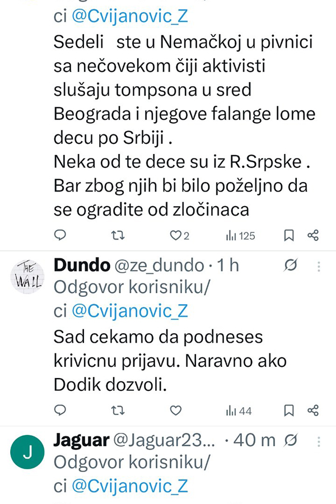Bookmark the tweet with 125 views
Screen dimensions: 336x504
tap(289, 236)
